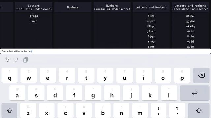The height and width of the screenshot is (118, 211).
Task: Select the code 'yp2d'
Action: click(190, 42)
